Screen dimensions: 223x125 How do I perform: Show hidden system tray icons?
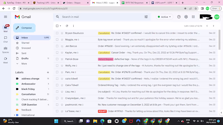(178, 121)
